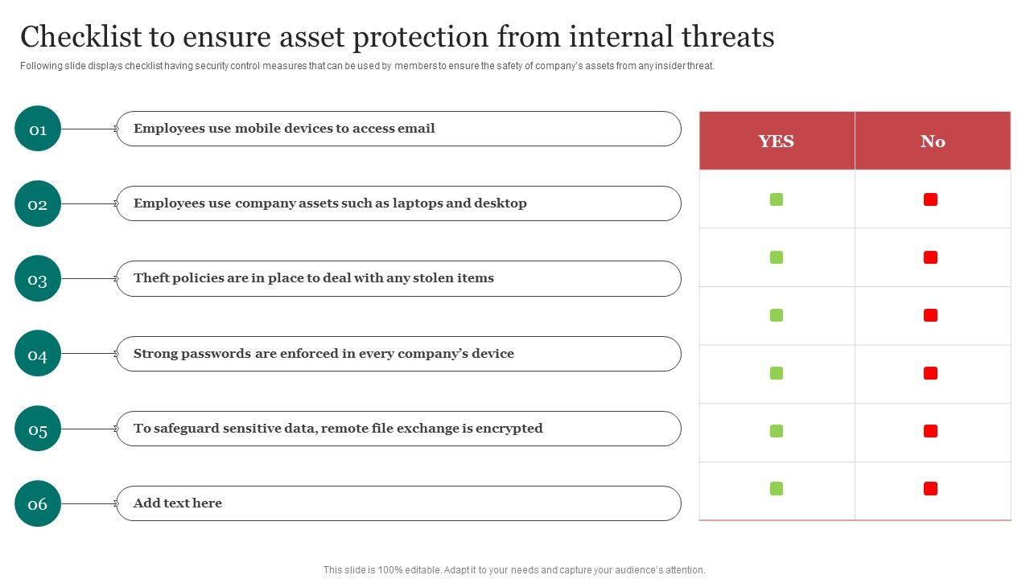
Task: Click the 01 numbered circle badge
Action: [38, 129]
